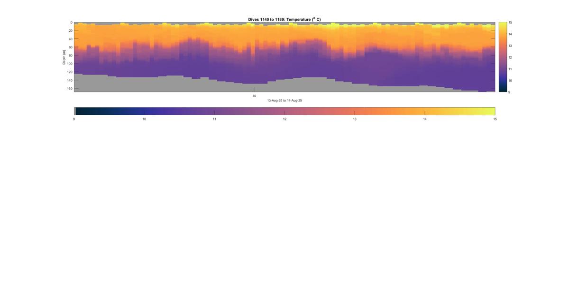The height and width of the screenshot is (295, 569).
Task: Click the '11' label under the horizontal colorbar
Action: click(214, 119)
